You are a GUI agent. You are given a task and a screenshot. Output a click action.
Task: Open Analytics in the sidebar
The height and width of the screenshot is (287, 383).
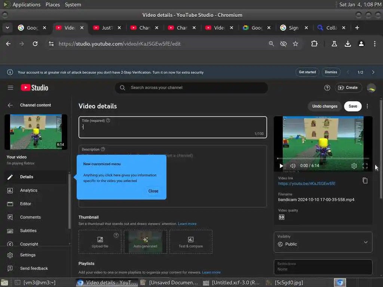[36, 190]
